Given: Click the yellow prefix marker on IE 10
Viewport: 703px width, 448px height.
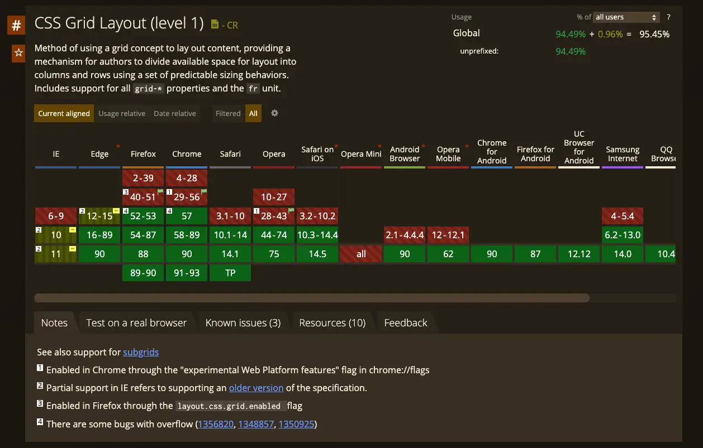Looking at the screenshot, I should coord(73,230).
